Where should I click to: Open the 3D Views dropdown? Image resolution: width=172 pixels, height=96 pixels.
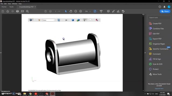pyautogui.click(x=49, y=20)
